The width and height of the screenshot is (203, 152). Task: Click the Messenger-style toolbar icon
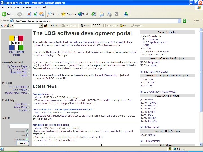pyautogui.click(x=126, y=14)
